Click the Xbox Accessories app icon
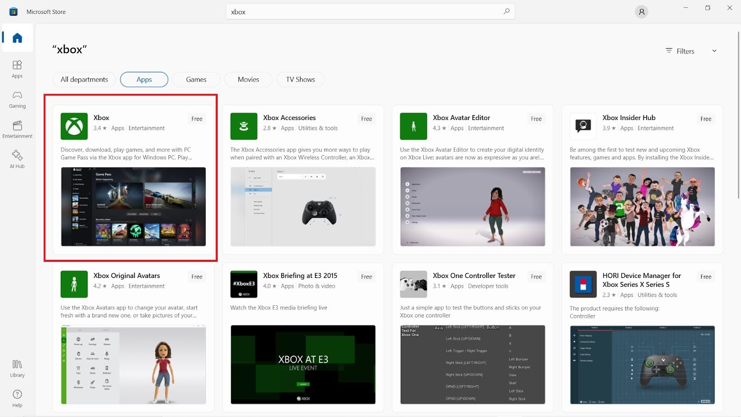 pyautogui.click(x=244, y=126)
